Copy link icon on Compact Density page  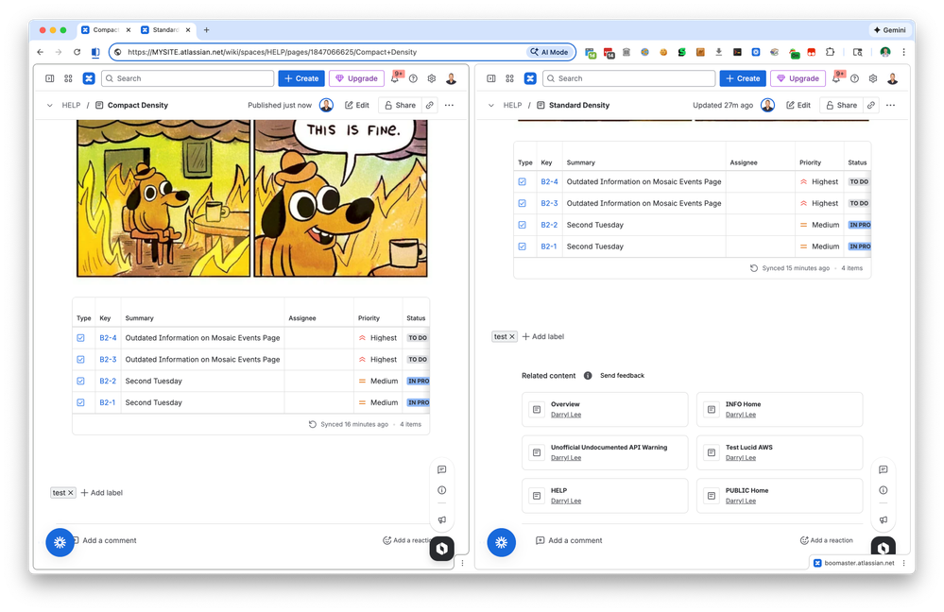(x=430, y=105)
